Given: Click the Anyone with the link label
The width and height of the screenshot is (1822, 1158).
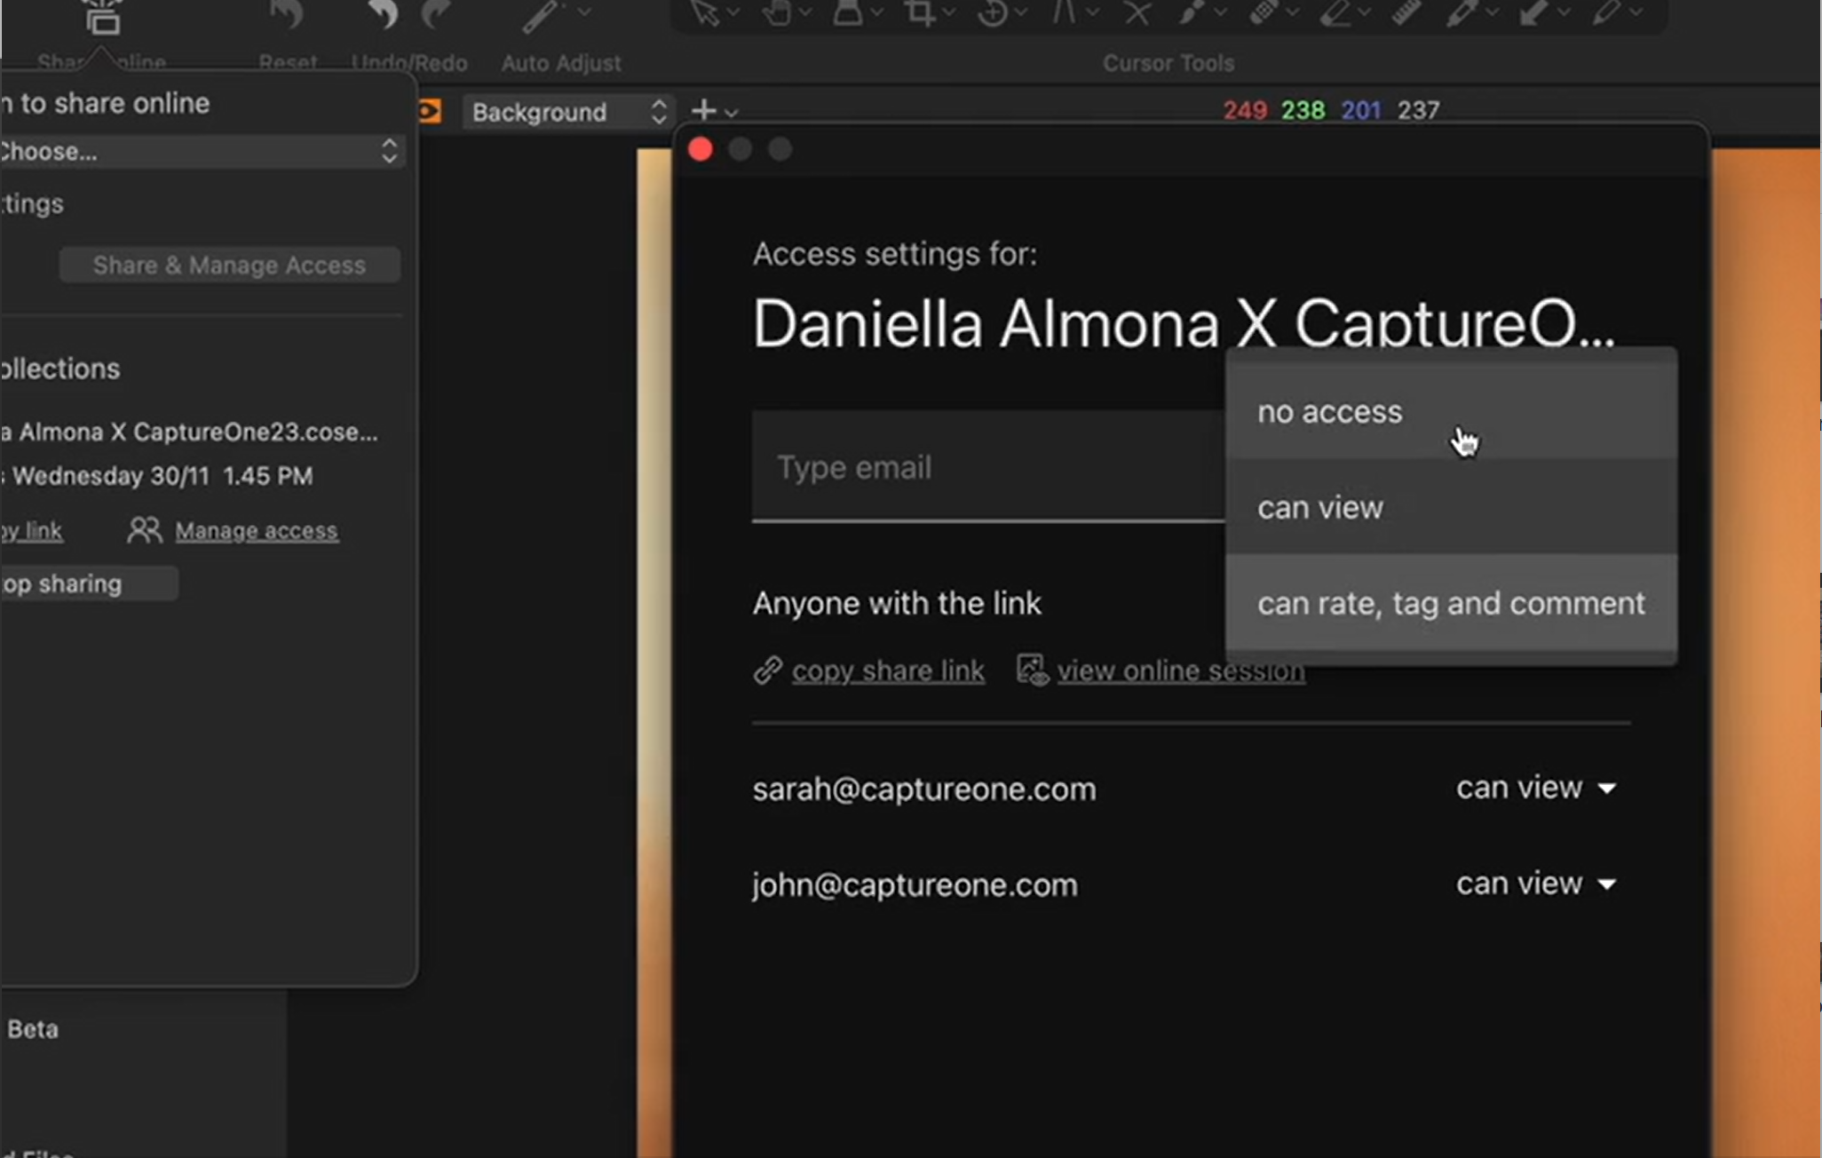Looking at the screenshot, I should click(x=897, y=603).
